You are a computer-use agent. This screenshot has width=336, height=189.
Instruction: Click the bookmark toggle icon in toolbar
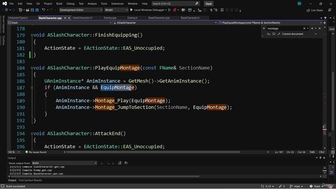click(222, 10)
